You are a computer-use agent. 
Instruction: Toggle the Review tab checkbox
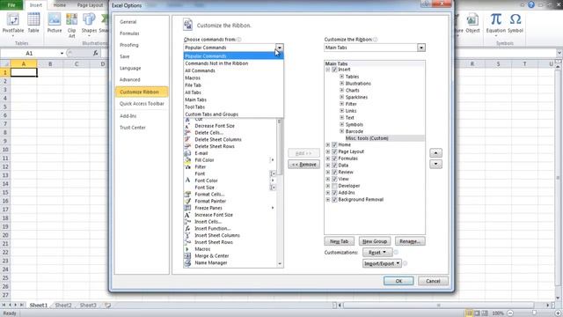click(x=334, y=172)
